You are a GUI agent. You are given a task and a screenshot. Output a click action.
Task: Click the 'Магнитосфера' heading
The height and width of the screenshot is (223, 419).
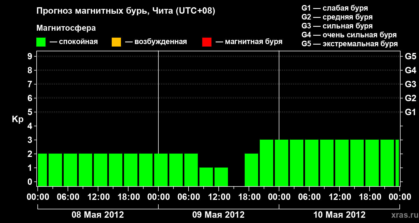[x=66, y=28]
